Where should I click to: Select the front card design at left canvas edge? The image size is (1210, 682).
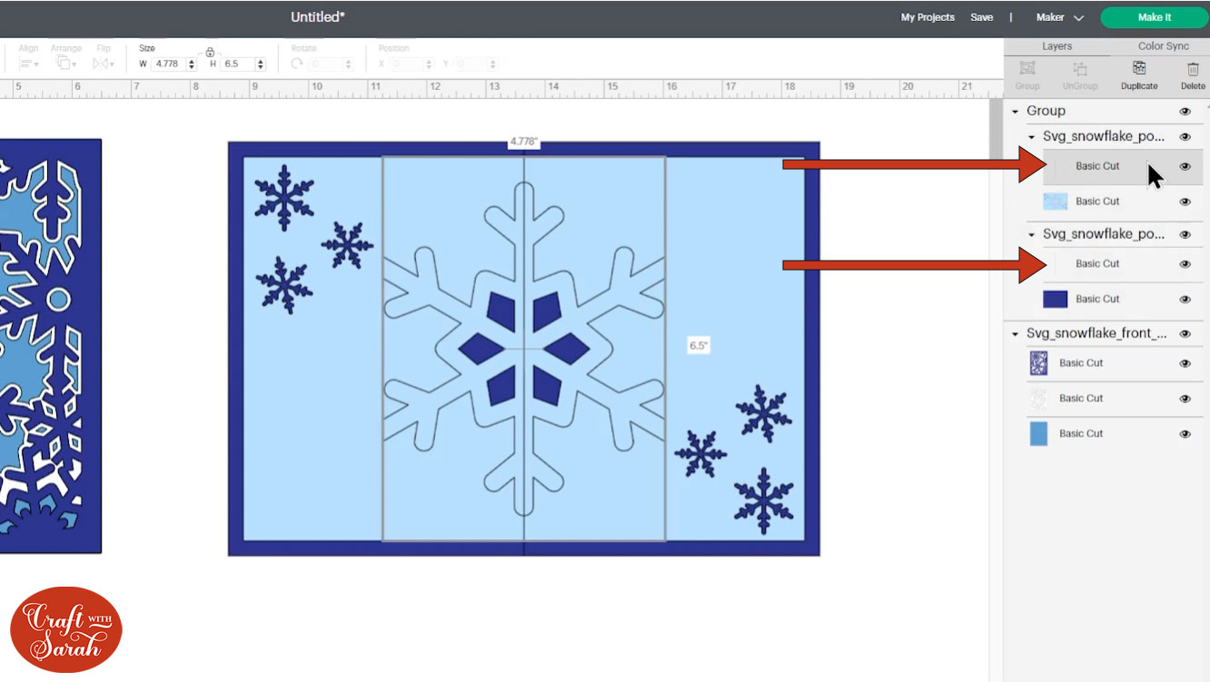point(50,346)
